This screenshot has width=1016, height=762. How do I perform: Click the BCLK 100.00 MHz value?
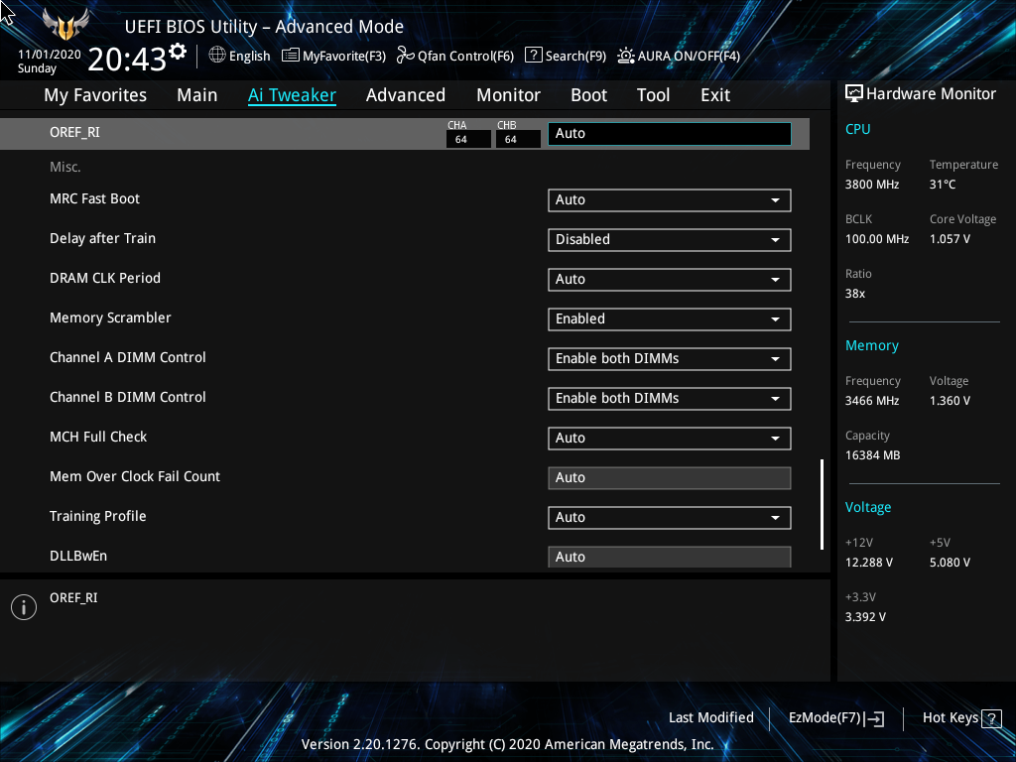pyautogui.click(x=877, y=239)
